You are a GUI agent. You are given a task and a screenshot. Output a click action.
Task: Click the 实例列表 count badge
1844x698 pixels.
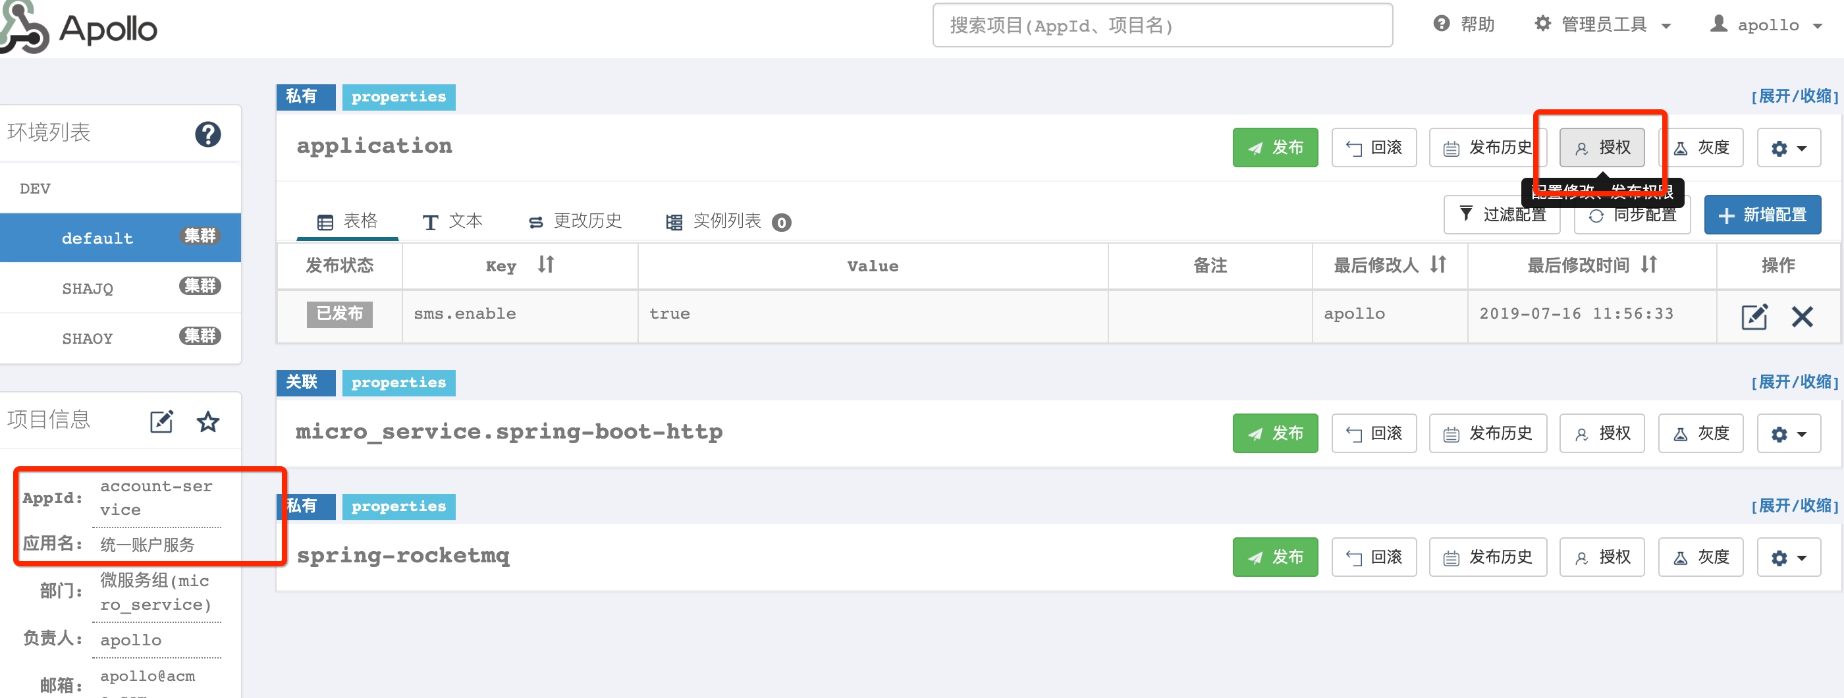781,223
